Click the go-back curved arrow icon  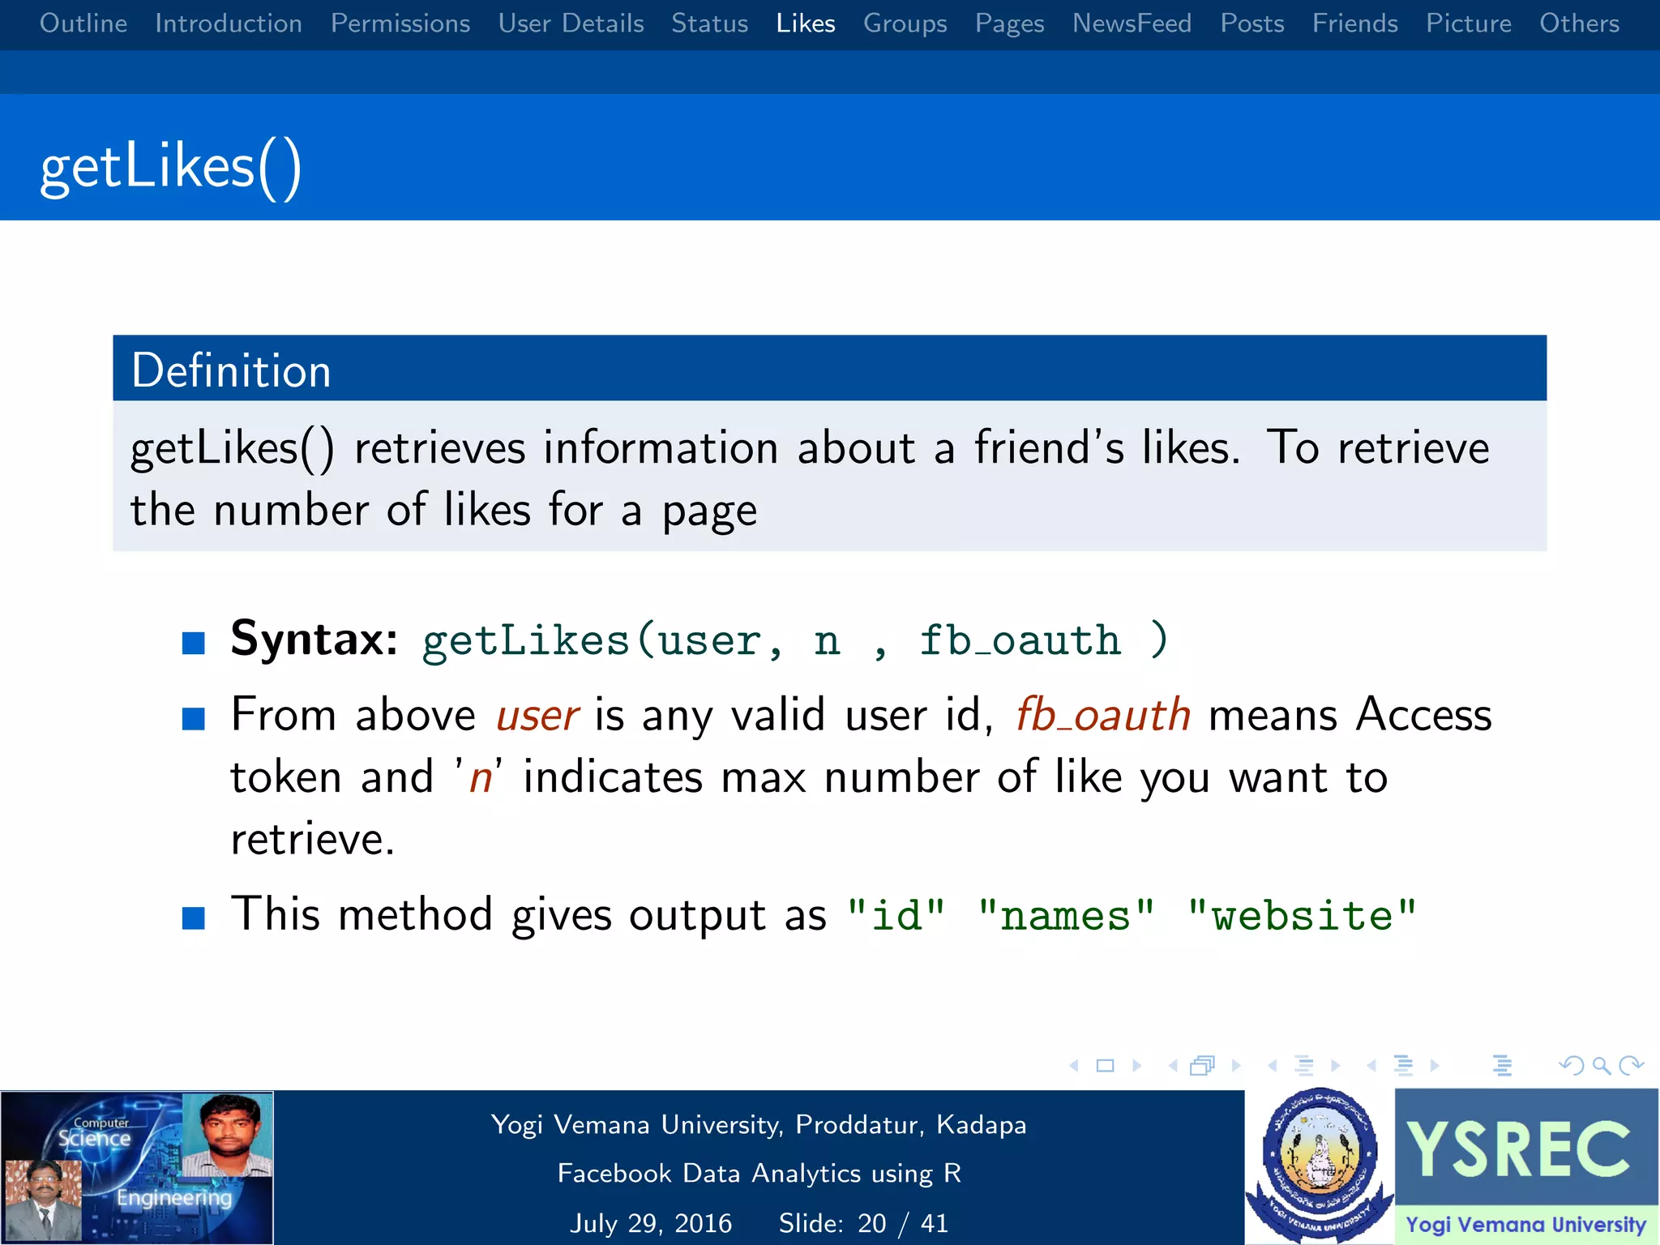pyautogui.click(x=1572, y=1065)
